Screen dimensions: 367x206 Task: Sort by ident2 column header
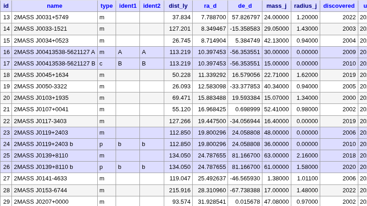coord(151,6)
